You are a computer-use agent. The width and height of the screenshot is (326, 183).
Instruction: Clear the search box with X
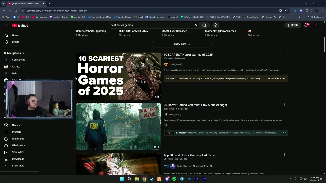196,25
